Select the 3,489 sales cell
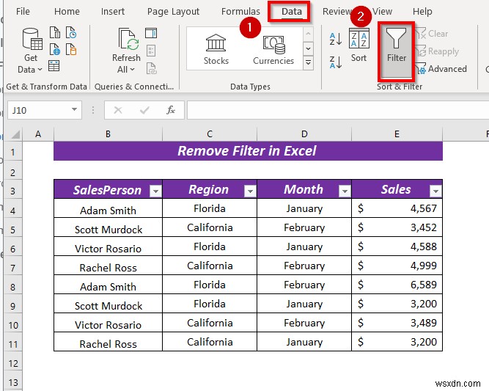Screen dimensions: 489x391 [x=397, y=322]
